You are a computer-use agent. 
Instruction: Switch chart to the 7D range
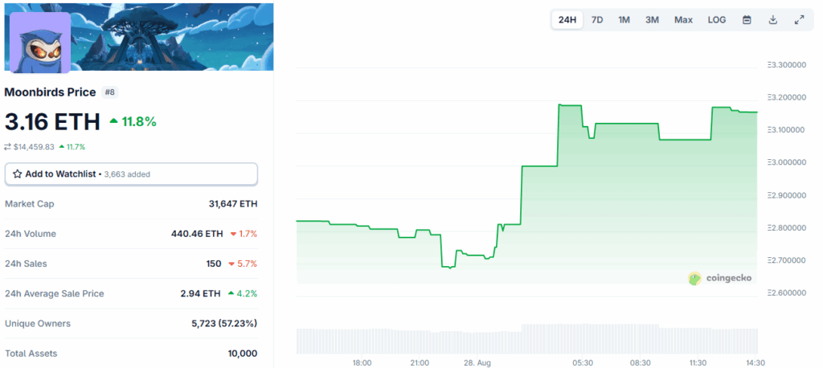pyautogui.click(x=597, y=20)
